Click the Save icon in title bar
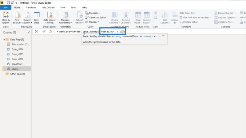 8,3
